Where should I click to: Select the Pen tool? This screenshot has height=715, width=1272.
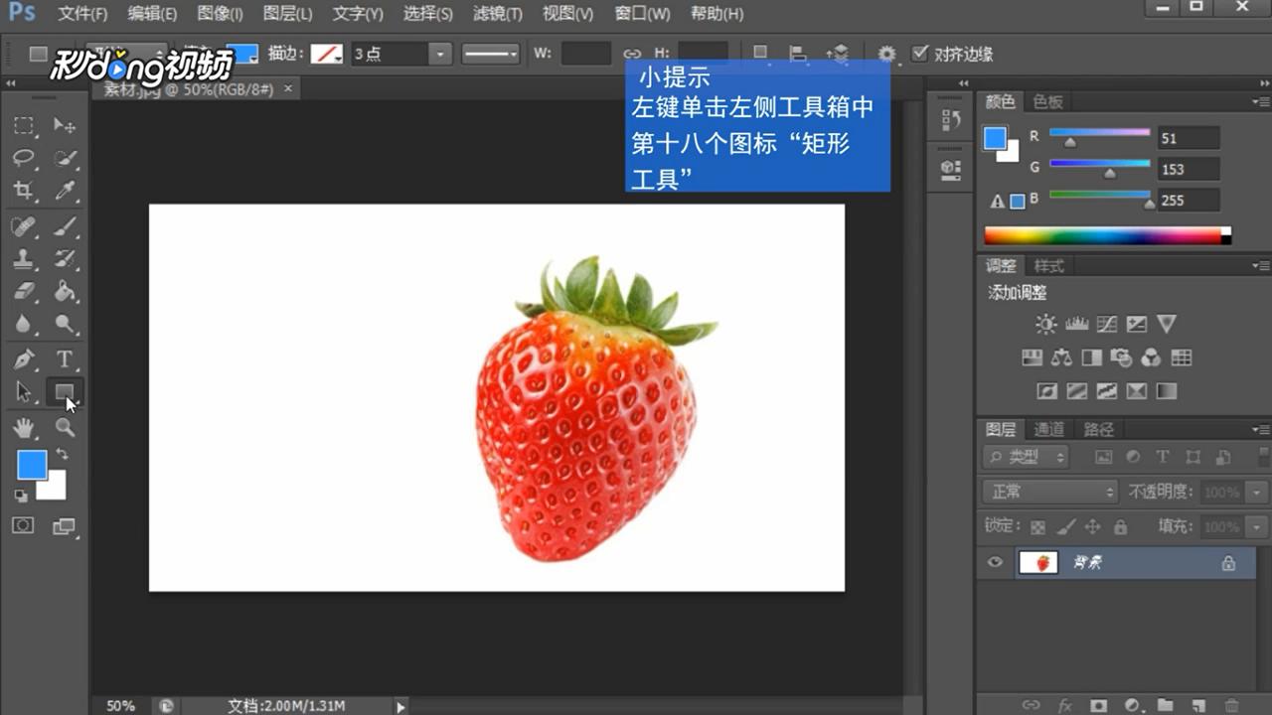click(24, 358)
